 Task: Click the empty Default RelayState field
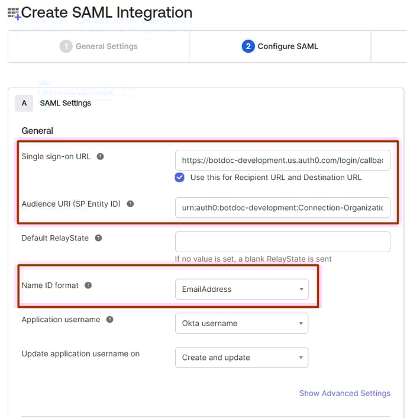click(282, 242)
